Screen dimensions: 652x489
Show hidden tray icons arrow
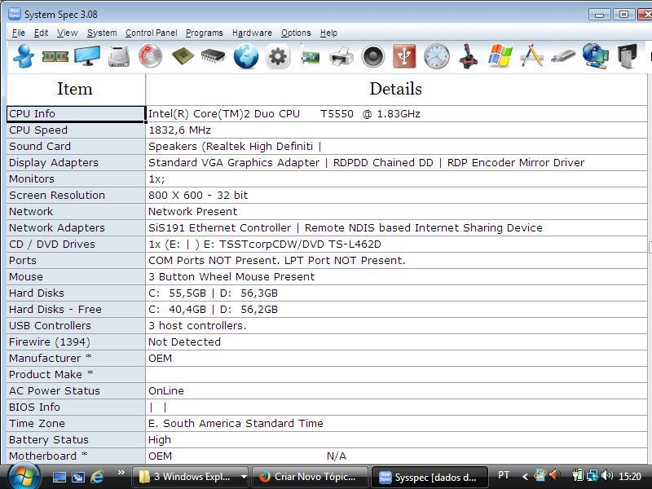[x=525, y=477]
